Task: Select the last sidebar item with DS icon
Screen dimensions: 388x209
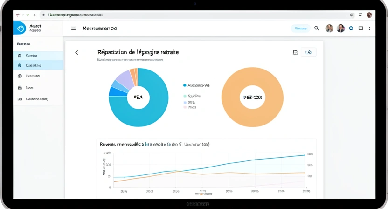Action: (38, 99)
